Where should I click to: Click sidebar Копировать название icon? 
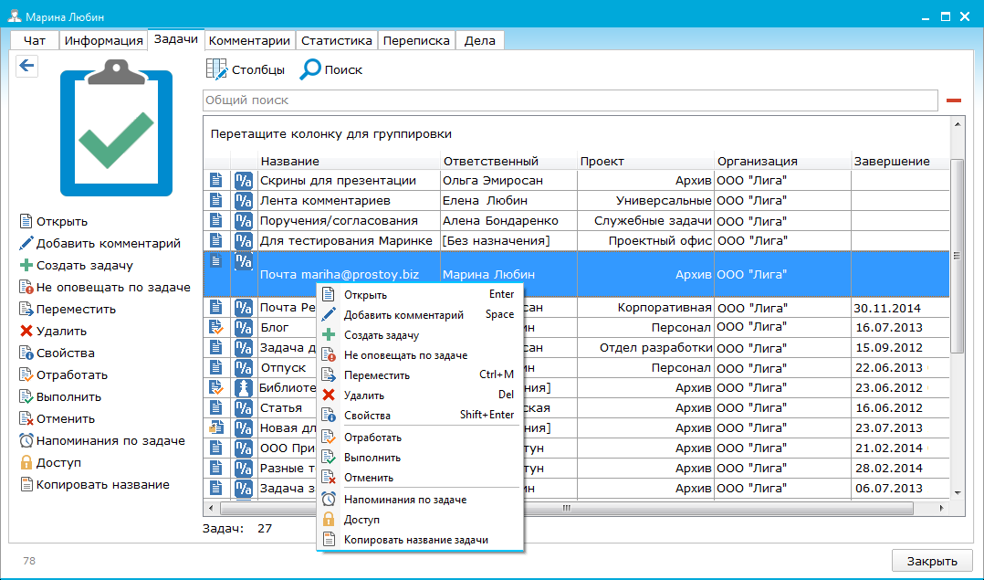tap(26, 485)
